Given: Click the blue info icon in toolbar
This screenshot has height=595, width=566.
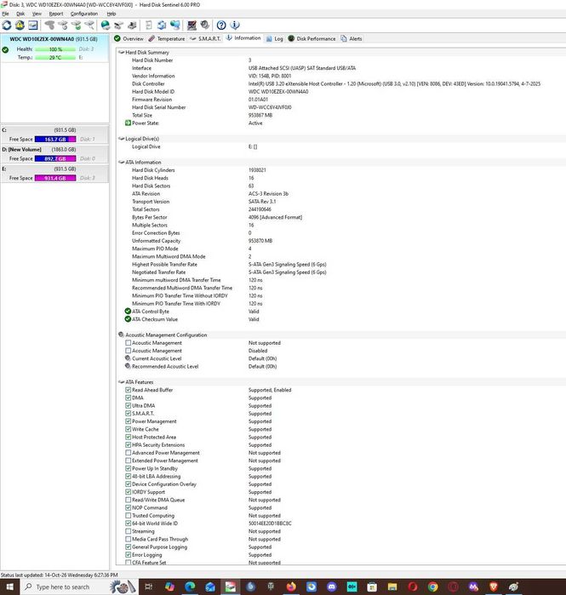Looking at the screenshot, I should [235, 26].
